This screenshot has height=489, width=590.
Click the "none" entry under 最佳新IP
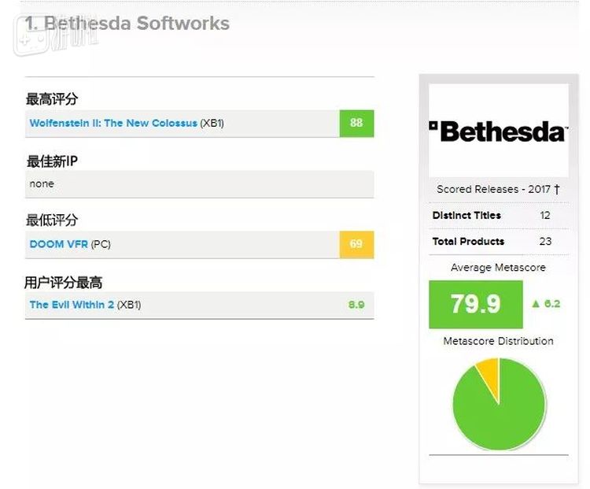(x=42, y=183)
